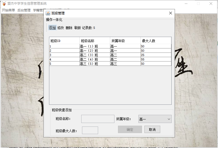
Task: Minimize the main 塑杰中学 window
Action: 186,4
